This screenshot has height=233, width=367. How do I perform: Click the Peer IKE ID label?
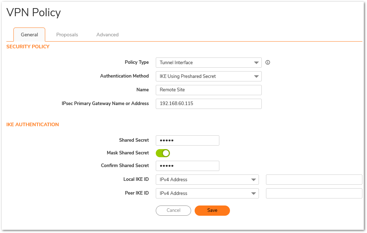(x=137, y=193)
